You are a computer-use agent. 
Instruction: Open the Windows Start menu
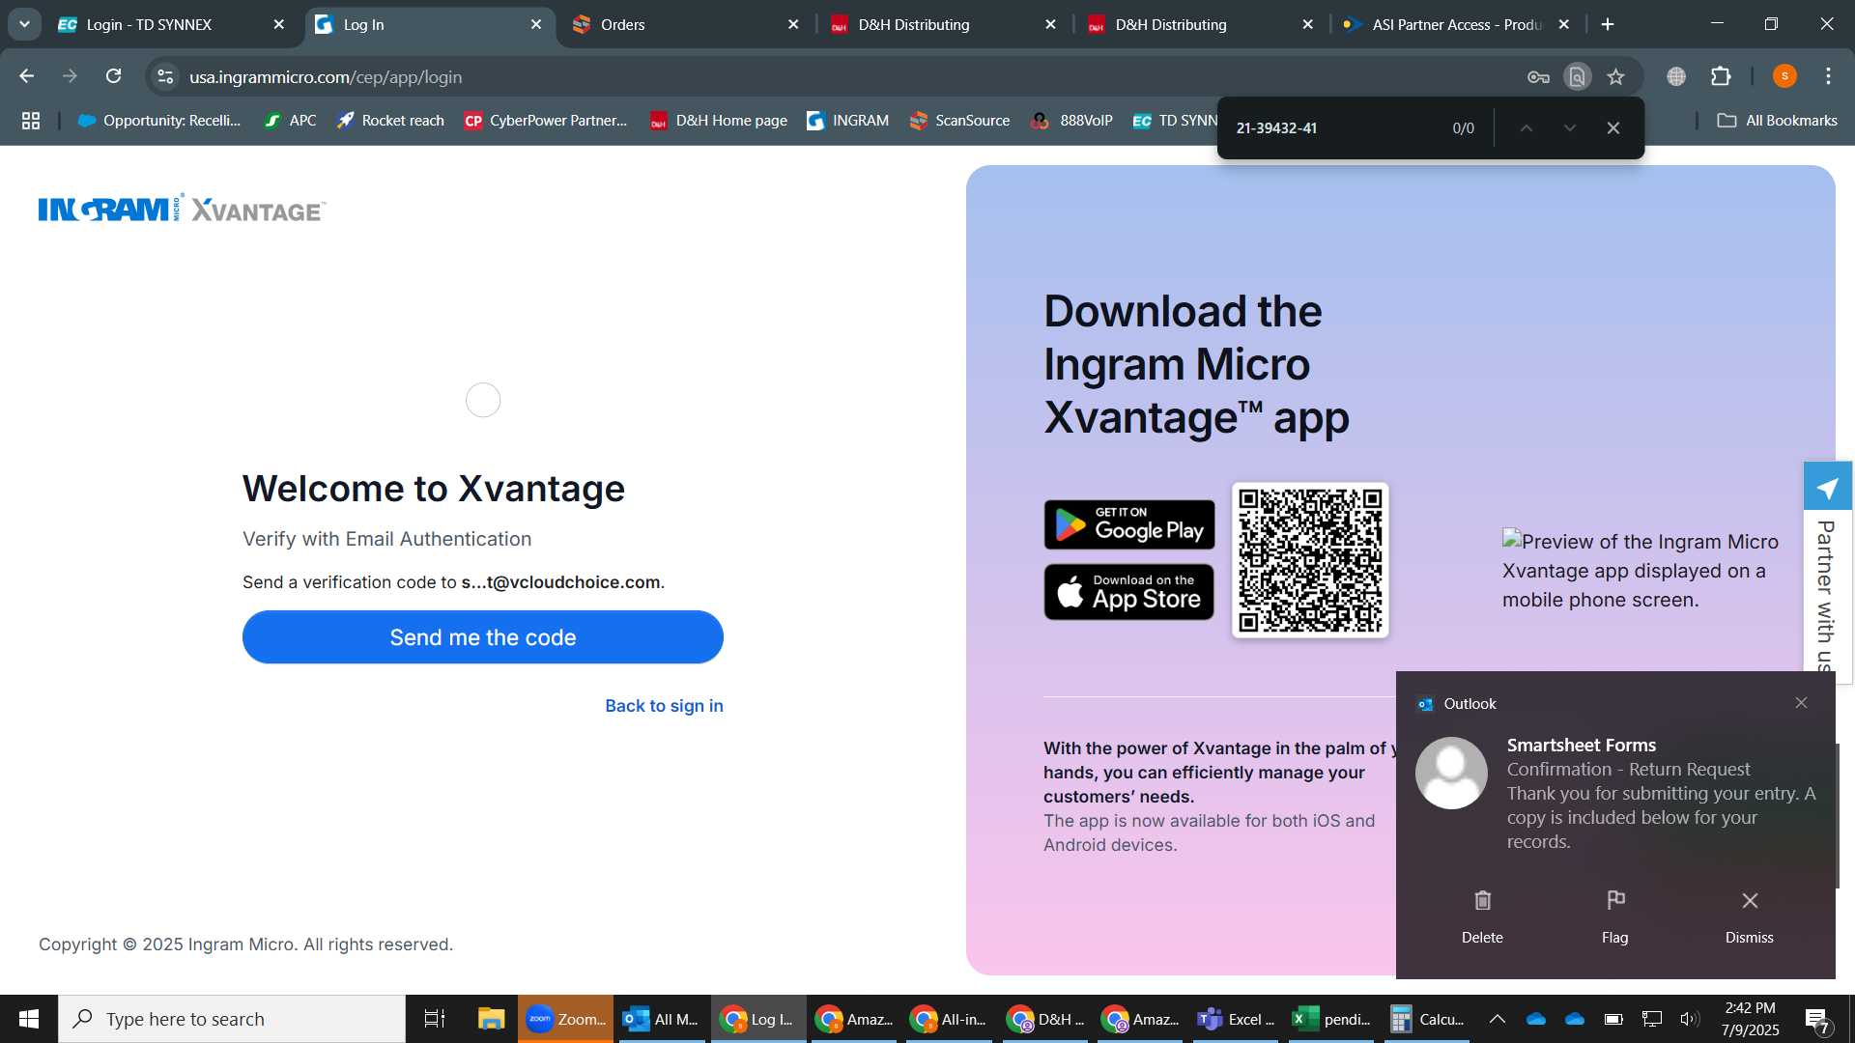[x=29, y=1019]
